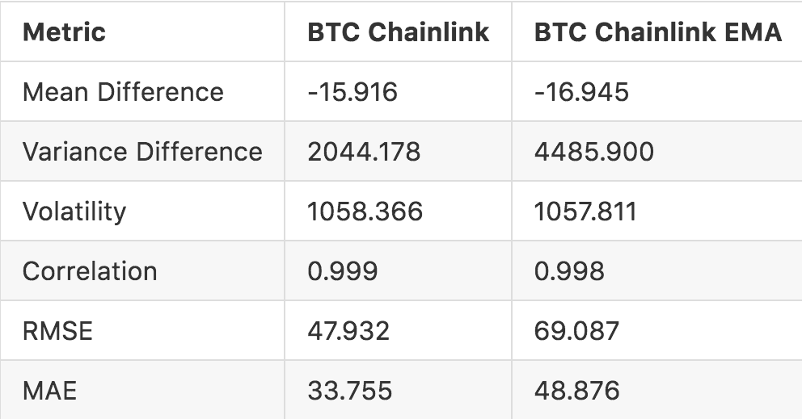The image size is (802, 419).
Task: Click the -16.945 mean difference value
Action: point(581,92)
